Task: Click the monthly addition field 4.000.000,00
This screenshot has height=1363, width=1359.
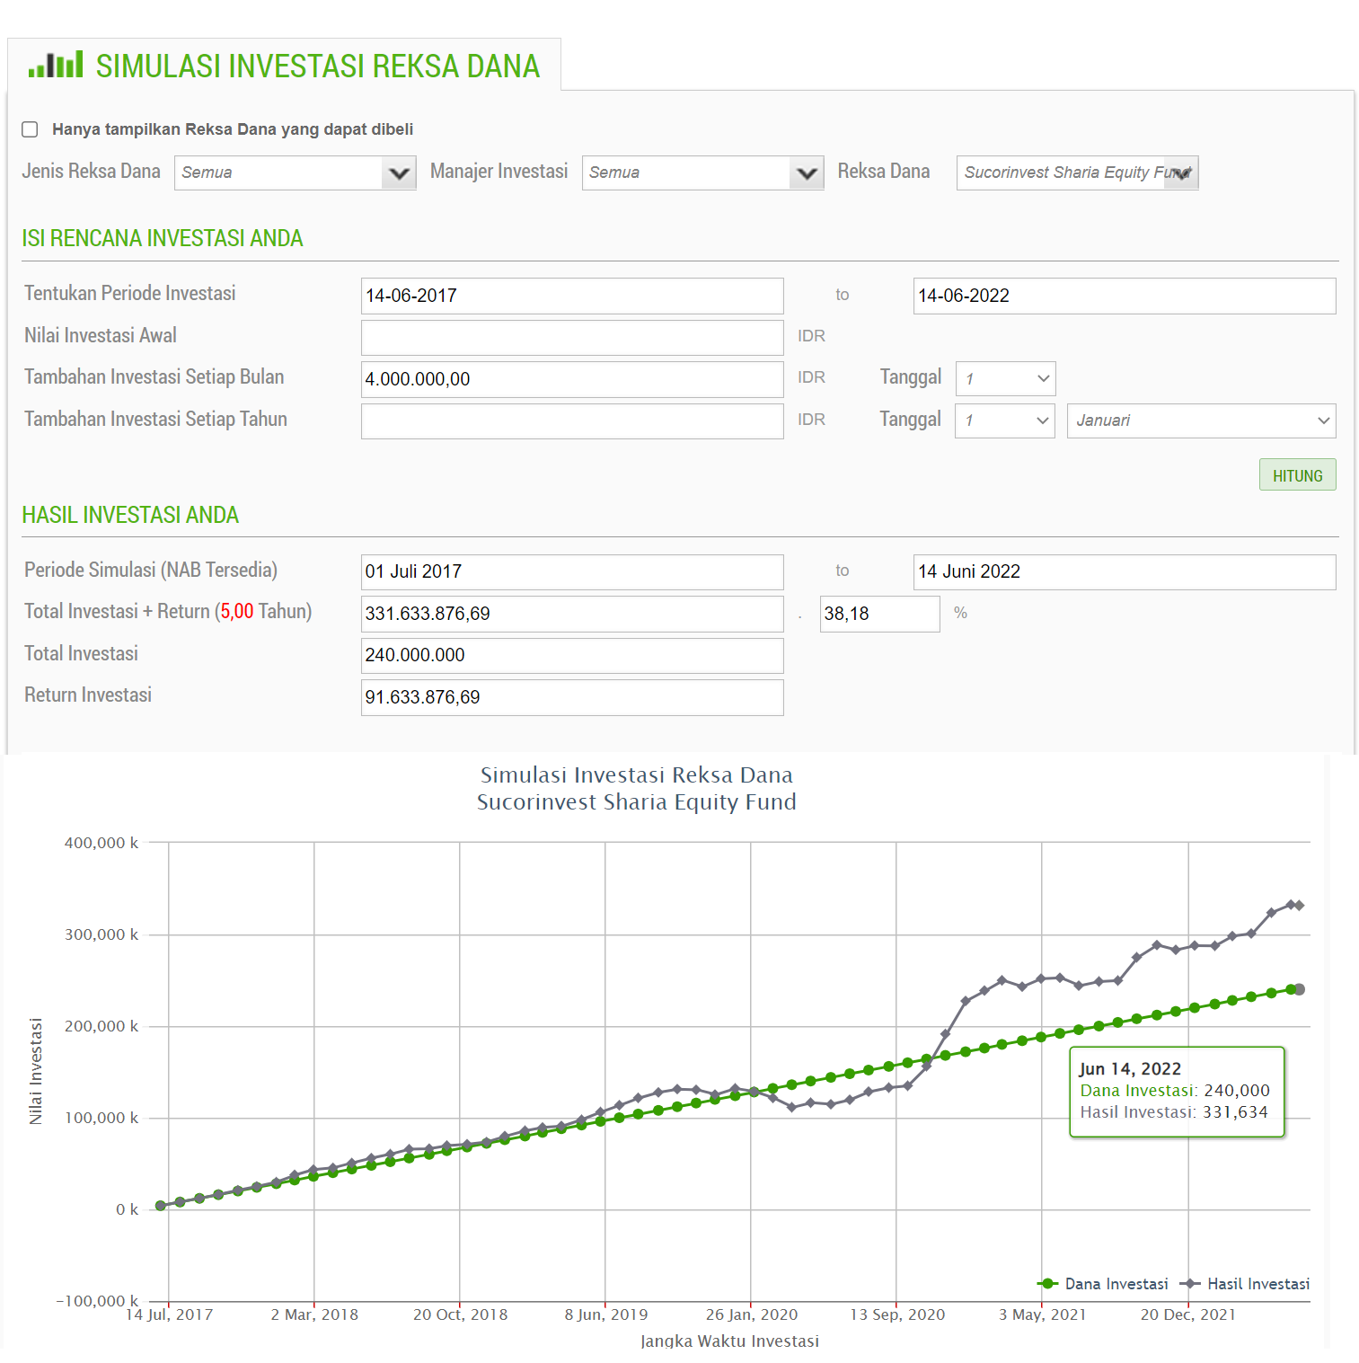Action: click(572, 379)
